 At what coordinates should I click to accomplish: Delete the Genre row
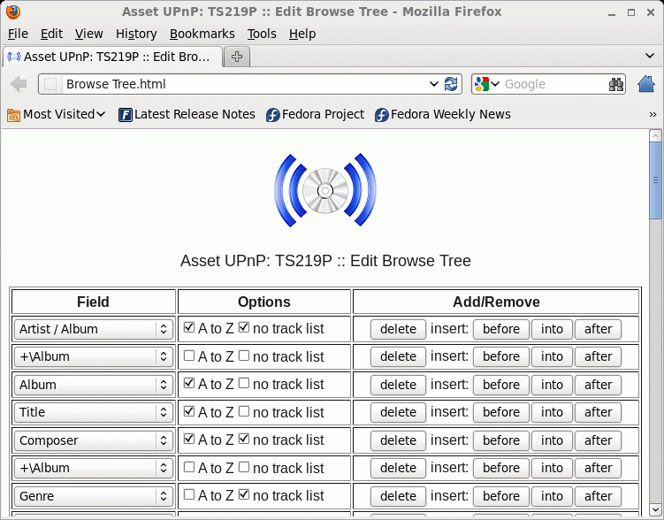398,496
